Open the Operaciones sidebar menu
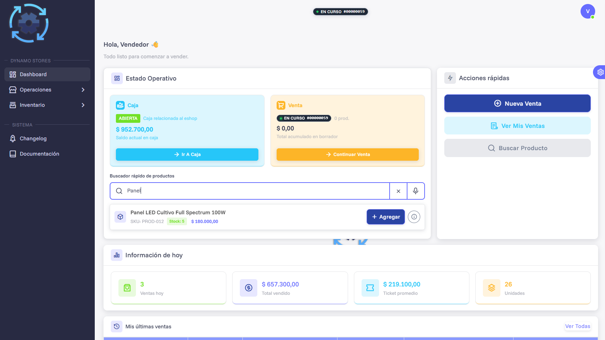 click(x=47, y=90)
